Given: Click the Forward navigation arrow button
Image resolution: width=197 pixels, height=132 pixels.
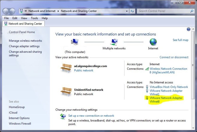Looking at the screenshot, I should 12,11.
